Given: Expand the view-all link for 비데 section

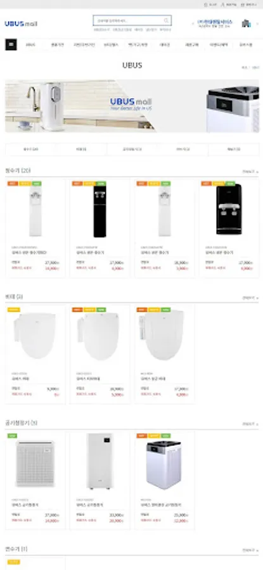Looking at the screenshot, I should 250,298.
